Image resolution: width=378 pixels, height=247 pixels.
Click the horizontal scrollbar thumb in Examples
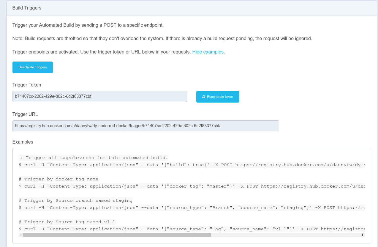pyautogui.click(x=117, y=235)
